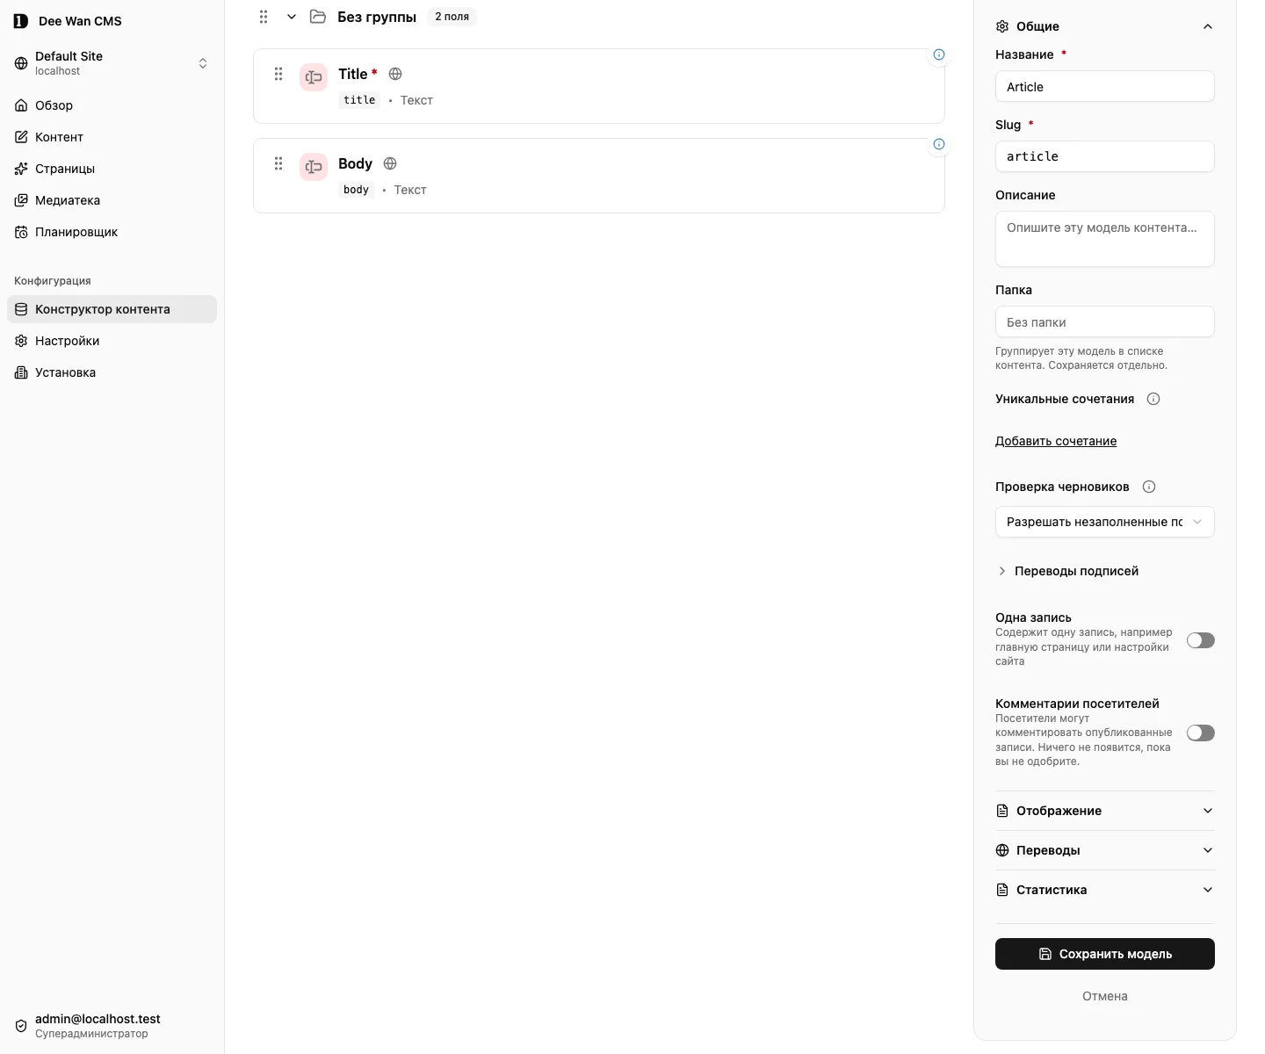Click the Сохранить модель button
Viewport: 1265px width, 1054px height.
[1104, 954]
